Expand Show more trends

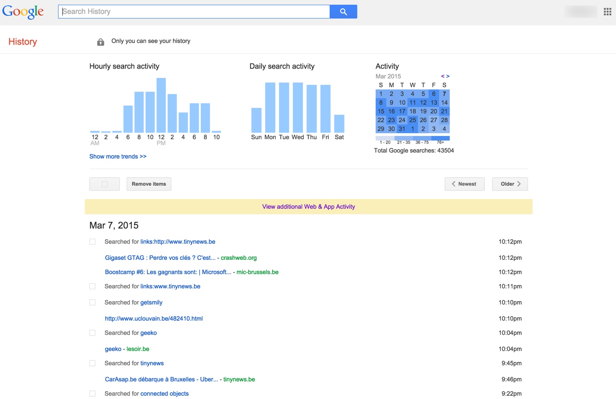pos(118,157)
